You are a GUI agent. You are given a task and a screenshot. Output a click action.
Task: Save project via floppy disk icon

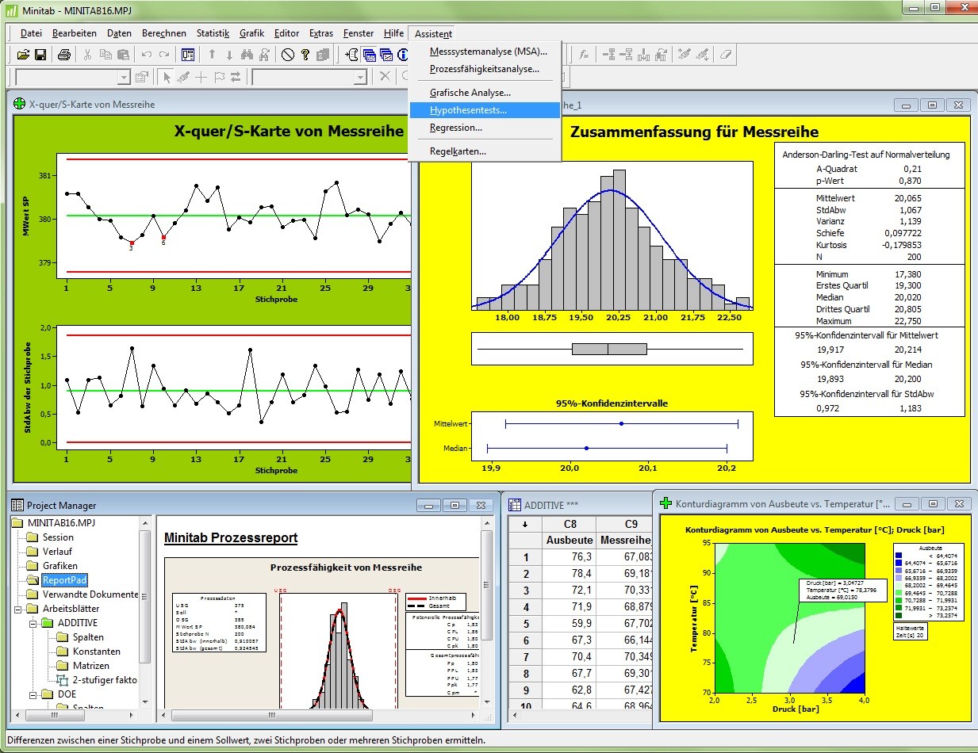coord(40,55)
